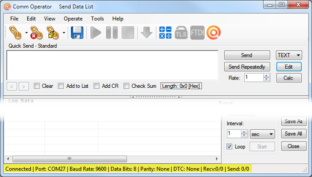Increase Interval with the up spinner

244,132
